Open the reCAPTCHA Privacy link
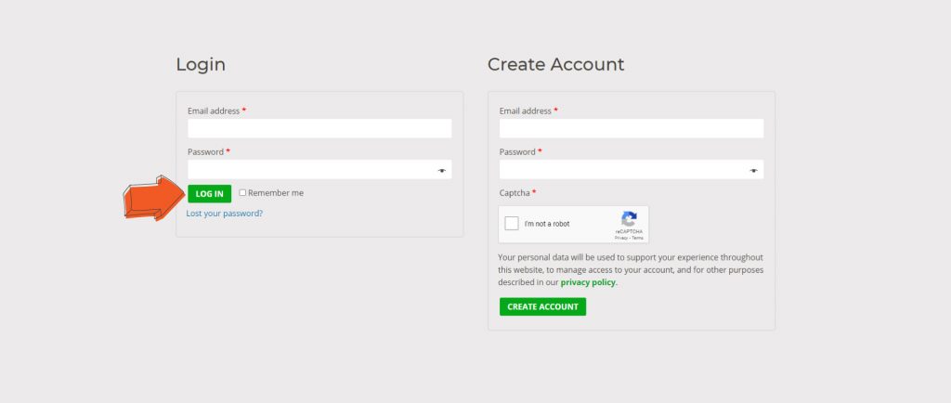951x403 pixels. coord(620,238)
